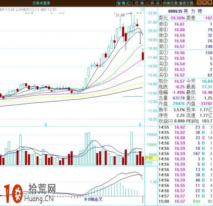Screen dimensions: 213x206
Task: Open the 内嵌交易 trading tab
Action: [x=170, y=3]
